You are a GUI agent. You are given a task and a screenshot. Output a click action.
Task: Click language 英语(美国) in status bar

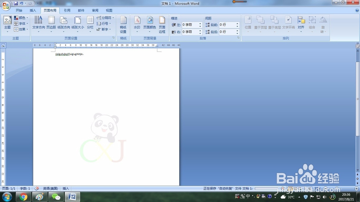tap(50, 188)
